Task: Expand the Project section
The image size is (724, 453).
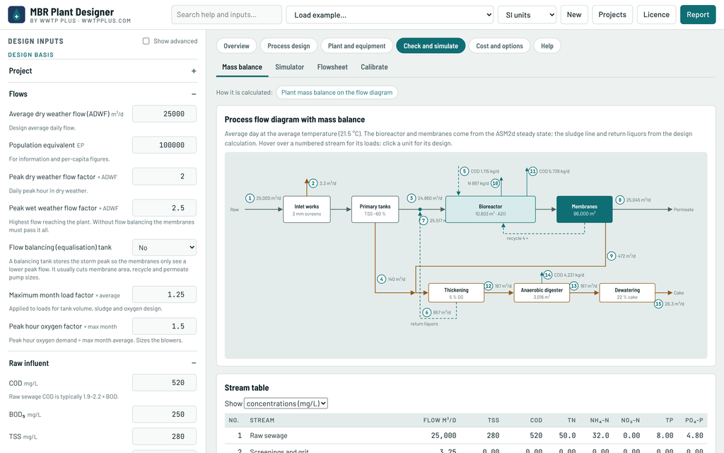Action: tap(103, 71)
